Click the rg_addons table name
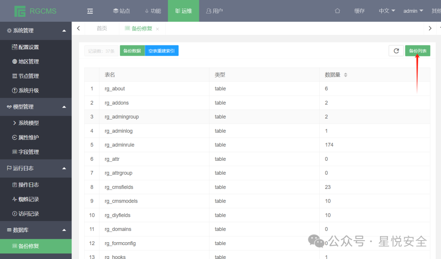 pos(117,103)
